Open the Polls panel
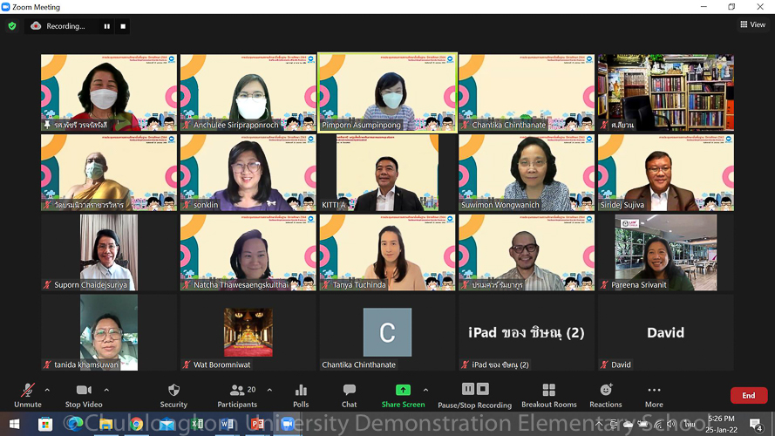This screenshot has height=436, width=775. click(x=301, y=394)
